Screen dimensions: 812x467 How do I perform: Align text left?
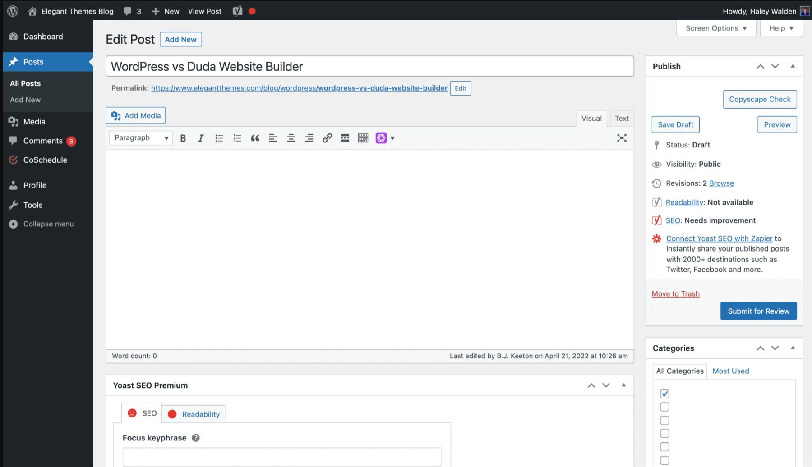tap(273, 138)
